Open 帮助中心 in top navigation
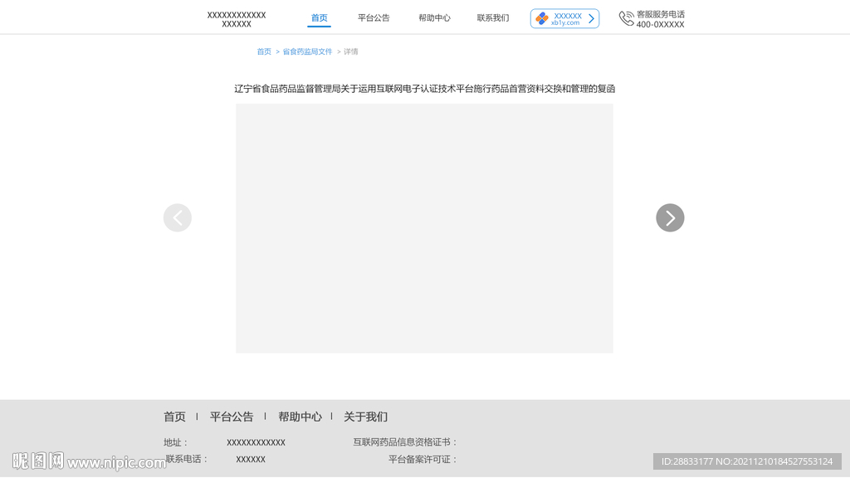This screenshot has height=478, width=850. tap(434, 18)
